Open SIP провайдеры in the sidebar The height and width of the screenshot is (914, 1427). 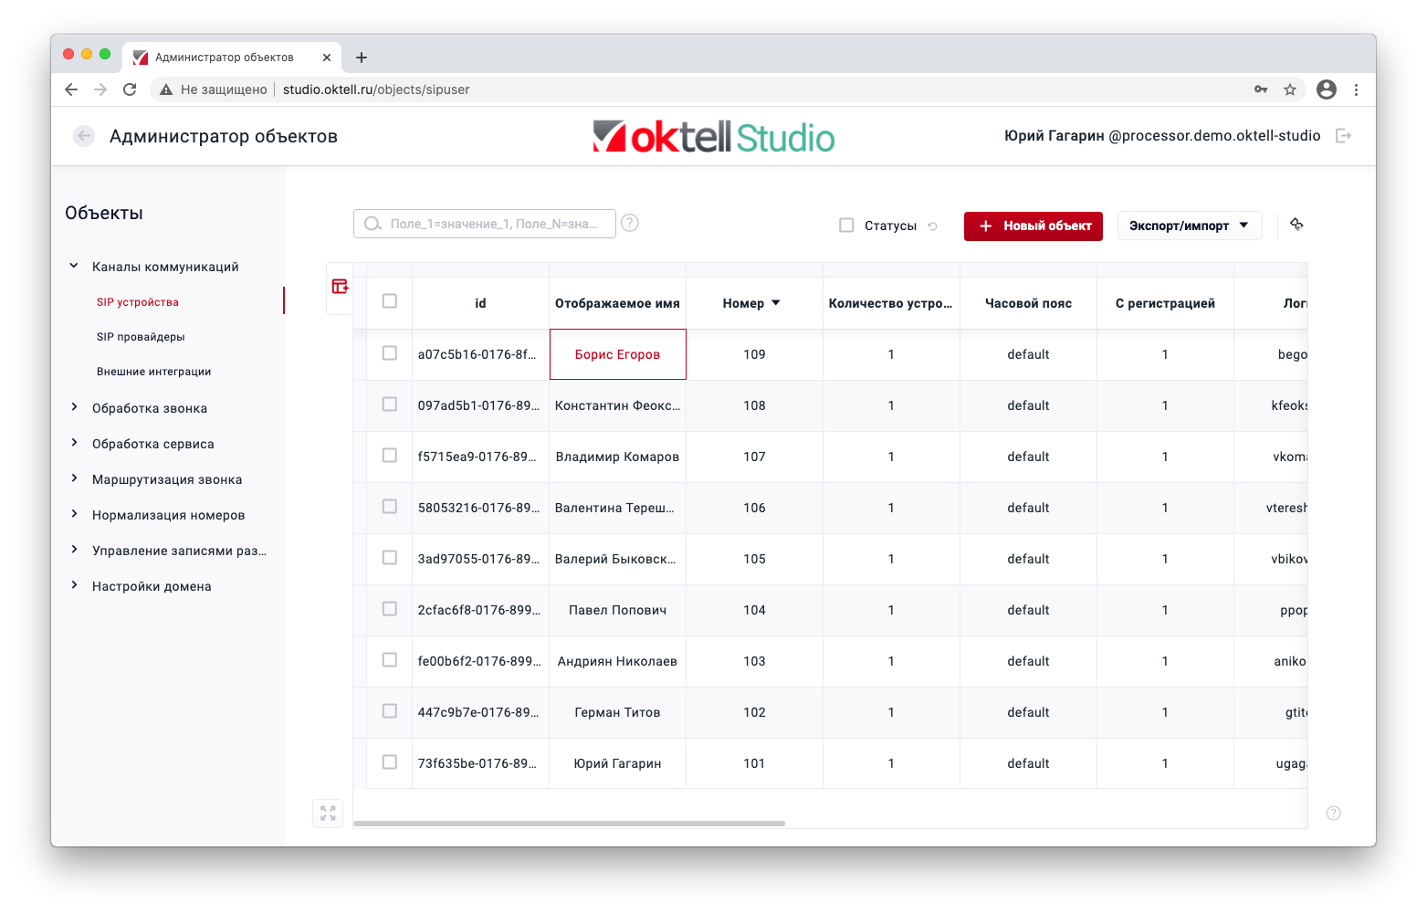(x=141, y=337)
